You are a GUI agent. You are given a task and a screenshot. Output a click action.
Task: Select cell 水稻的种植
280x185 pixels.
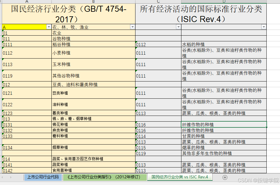point(224,44)
